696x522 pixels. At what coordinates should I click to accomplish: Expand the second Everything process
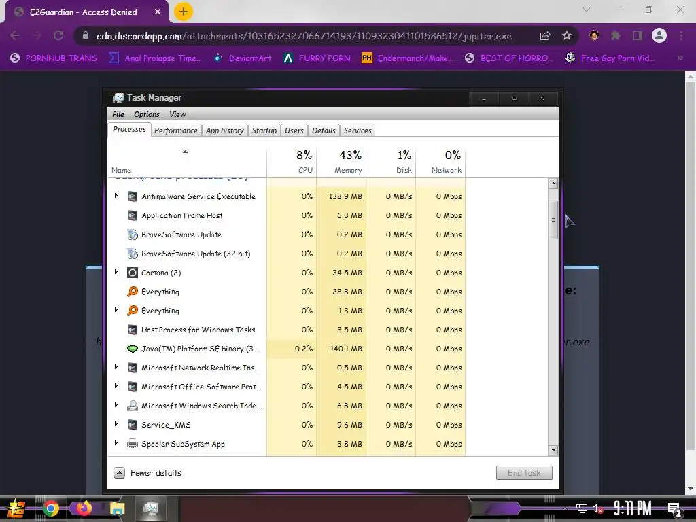[x=116, y=310]
